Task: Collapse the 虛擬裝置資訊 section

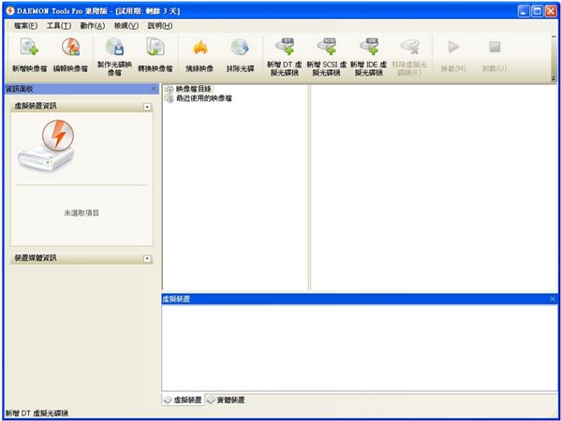Action: [147, 107]
